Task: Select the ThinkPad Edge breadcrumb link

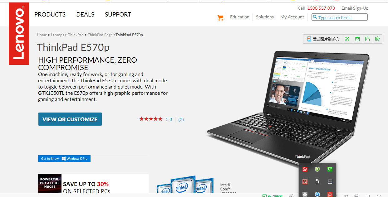Action: pos(100,35)
